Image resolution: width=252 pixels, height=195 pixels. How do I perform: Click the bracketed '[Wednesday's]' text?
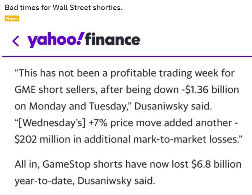pyautogui.click(x=52, y=123)
